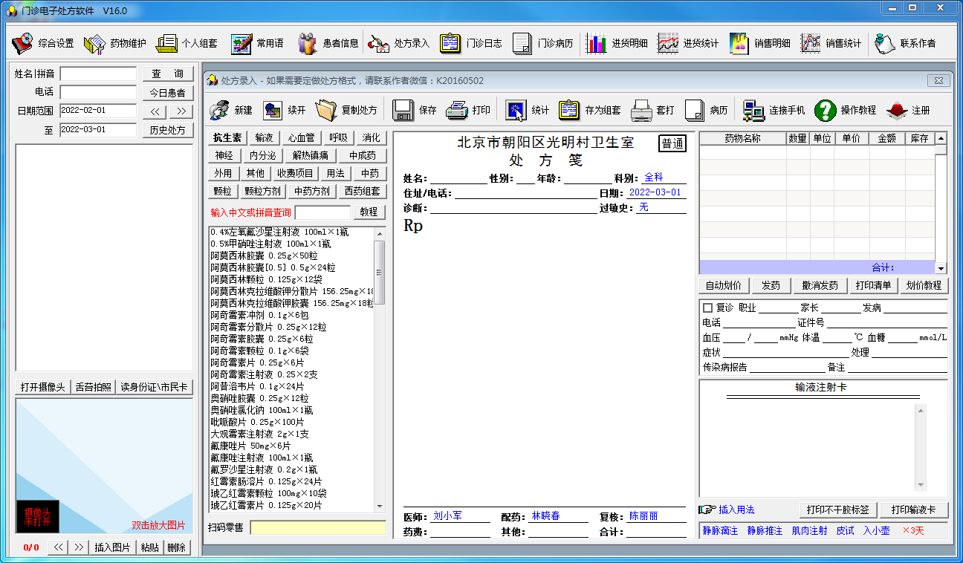The width and height of the screenshot is (963, 563).
Task: Click the 自动划价 auto pricing button
Action: (x=723, y=285)
